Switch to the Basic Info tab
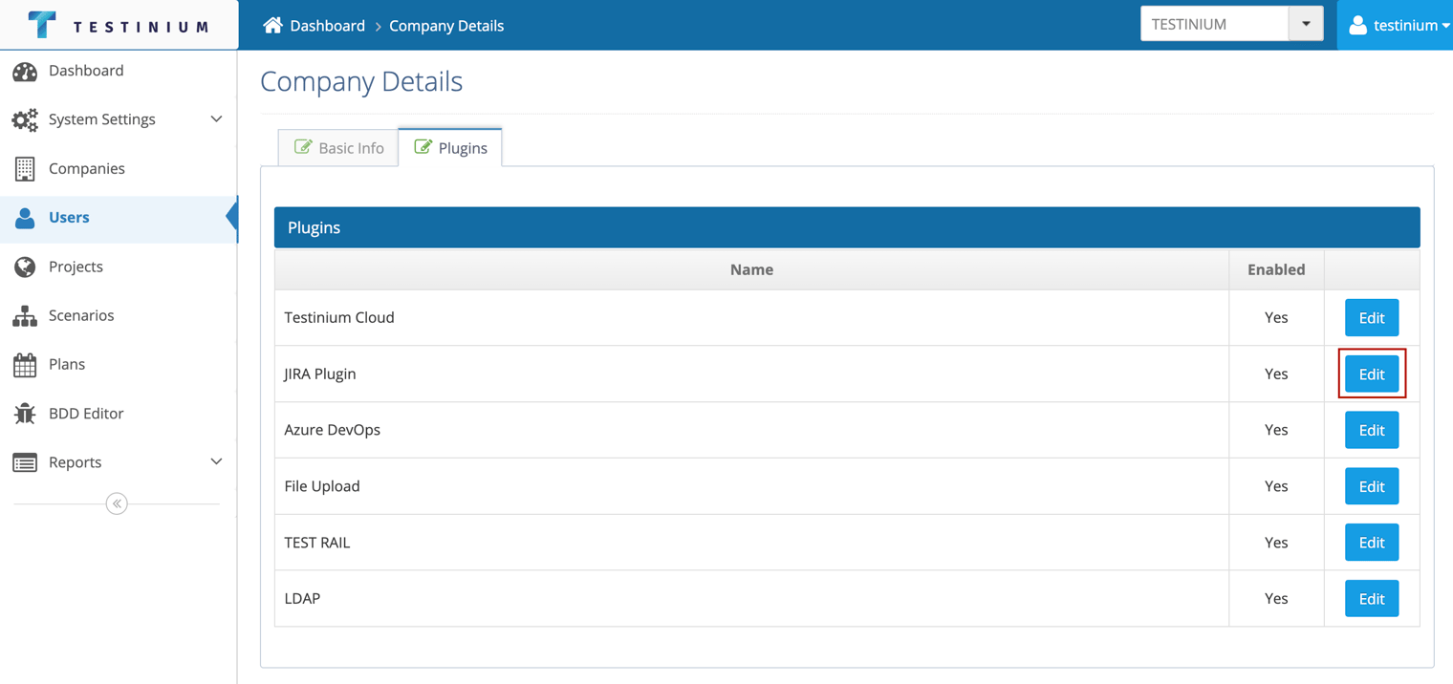Viewport: 1453px width, 684px height. point(338,147)
